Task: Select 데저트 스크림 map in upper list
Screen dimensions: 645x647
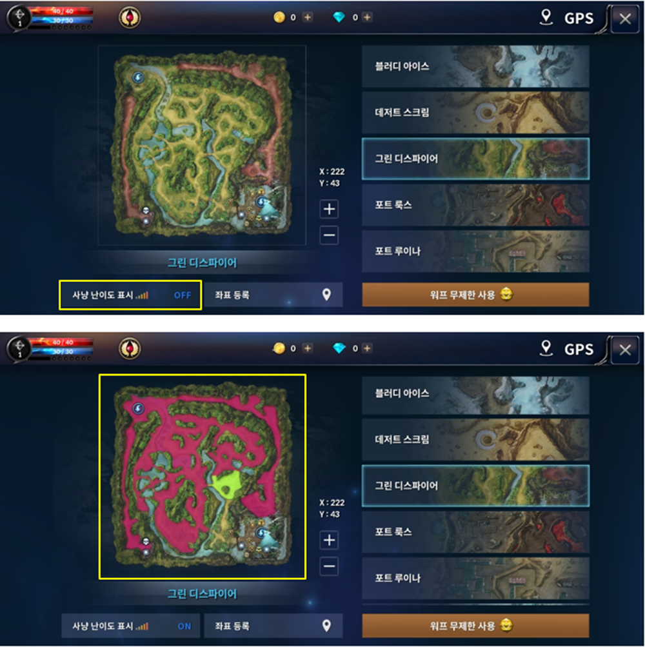Action: point(475,112)
